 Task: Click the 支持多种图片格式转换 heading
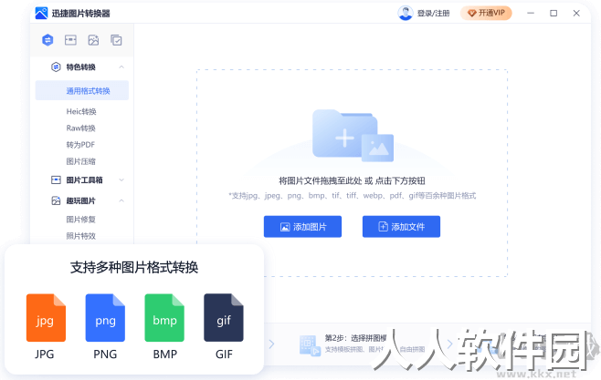(134, 267)
